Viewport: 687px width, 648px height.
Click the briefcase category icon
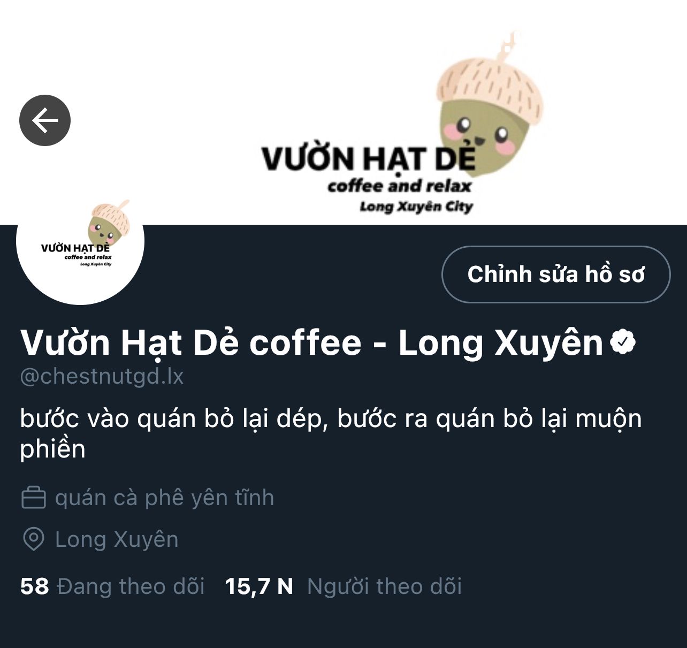[x=33, y=498]
